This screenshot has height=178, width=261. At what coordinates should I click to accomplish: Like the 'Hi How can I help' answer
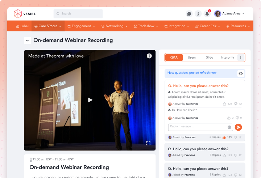point(229,118)
